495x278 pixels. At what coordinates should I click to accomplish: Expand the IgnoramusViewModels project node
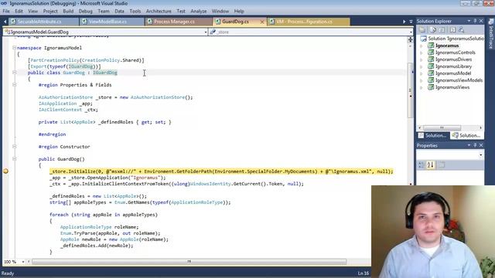[422, 80]
